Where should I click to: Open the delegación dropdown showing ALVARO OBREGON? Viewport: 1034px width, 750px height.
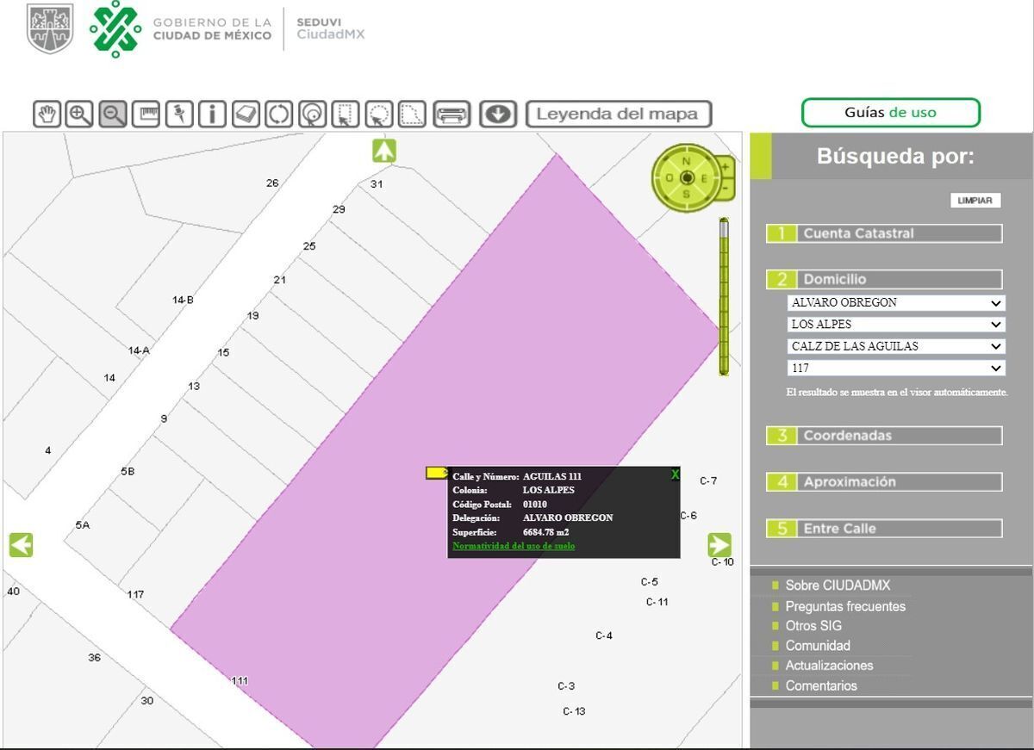coord(896,303)
